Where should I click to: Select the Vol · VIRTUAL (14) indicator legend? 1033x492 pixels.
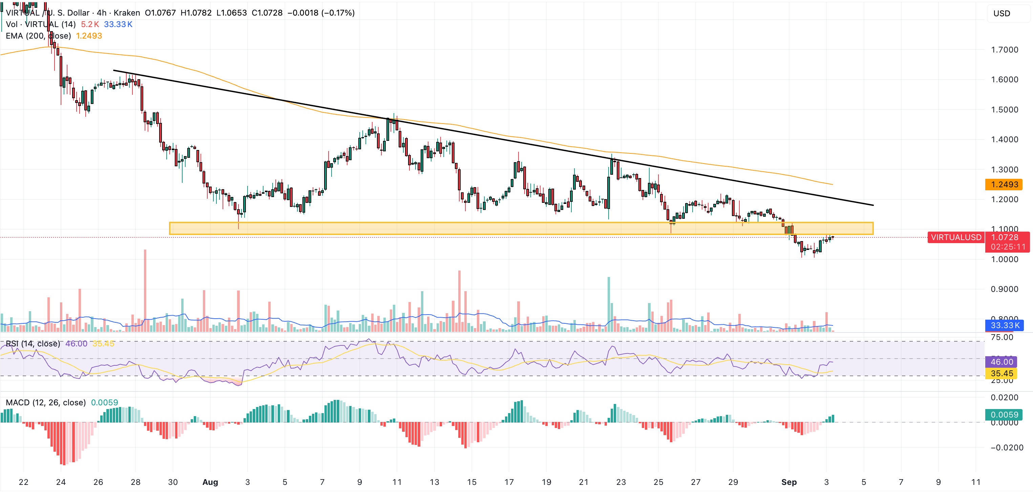pyautogui.click(x=40, y=24)
